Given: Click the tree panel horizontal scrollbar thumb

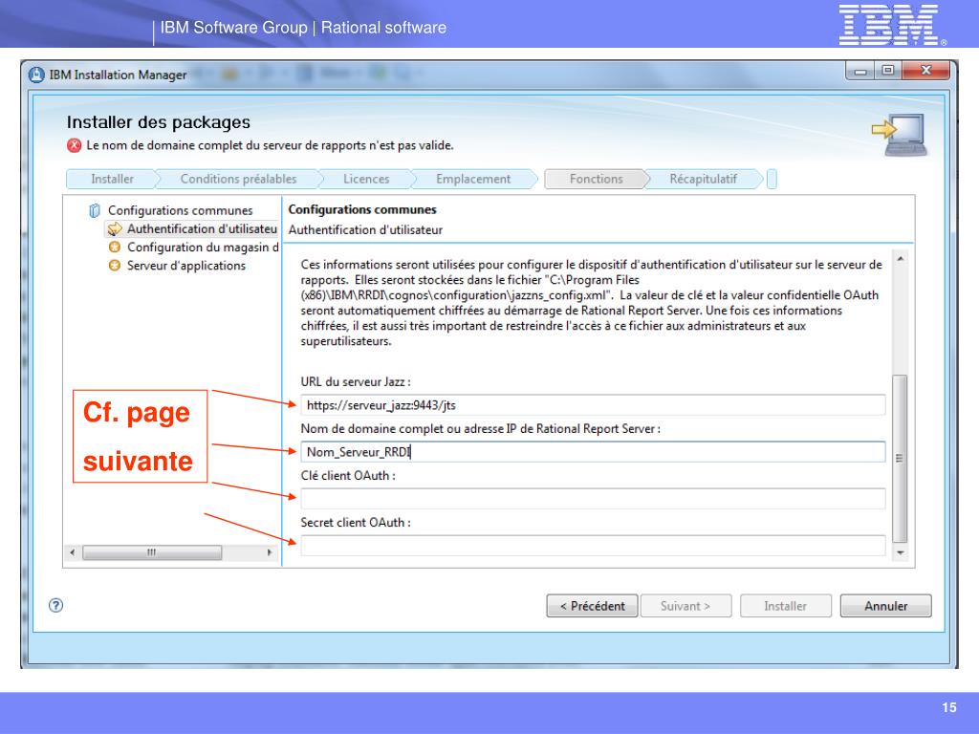Looking at the screenshot, I should [x=152, y=552].
